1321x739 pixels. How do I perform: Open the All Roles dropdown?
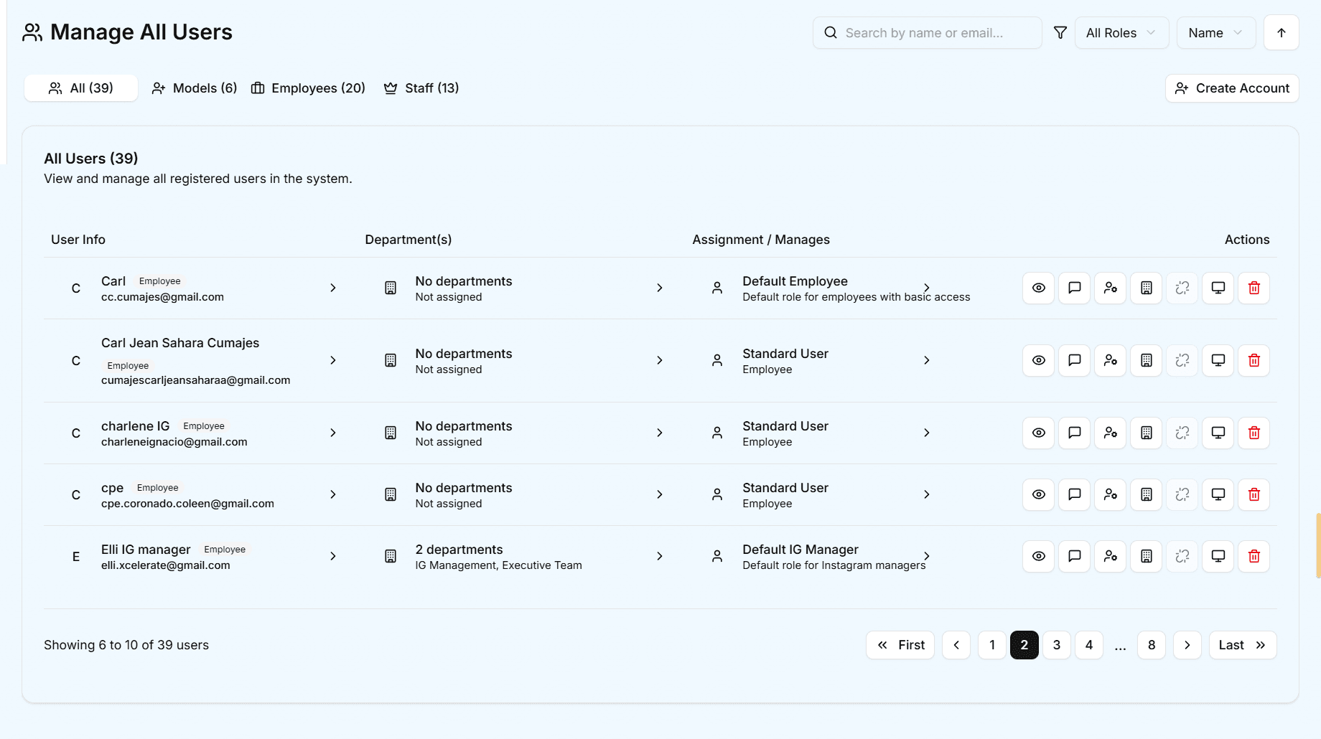(1121, 33)
